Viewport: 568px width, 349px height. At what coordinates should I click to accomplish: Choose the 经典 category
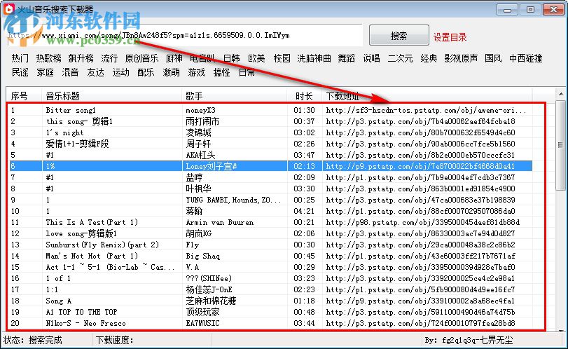click(429, 58)
